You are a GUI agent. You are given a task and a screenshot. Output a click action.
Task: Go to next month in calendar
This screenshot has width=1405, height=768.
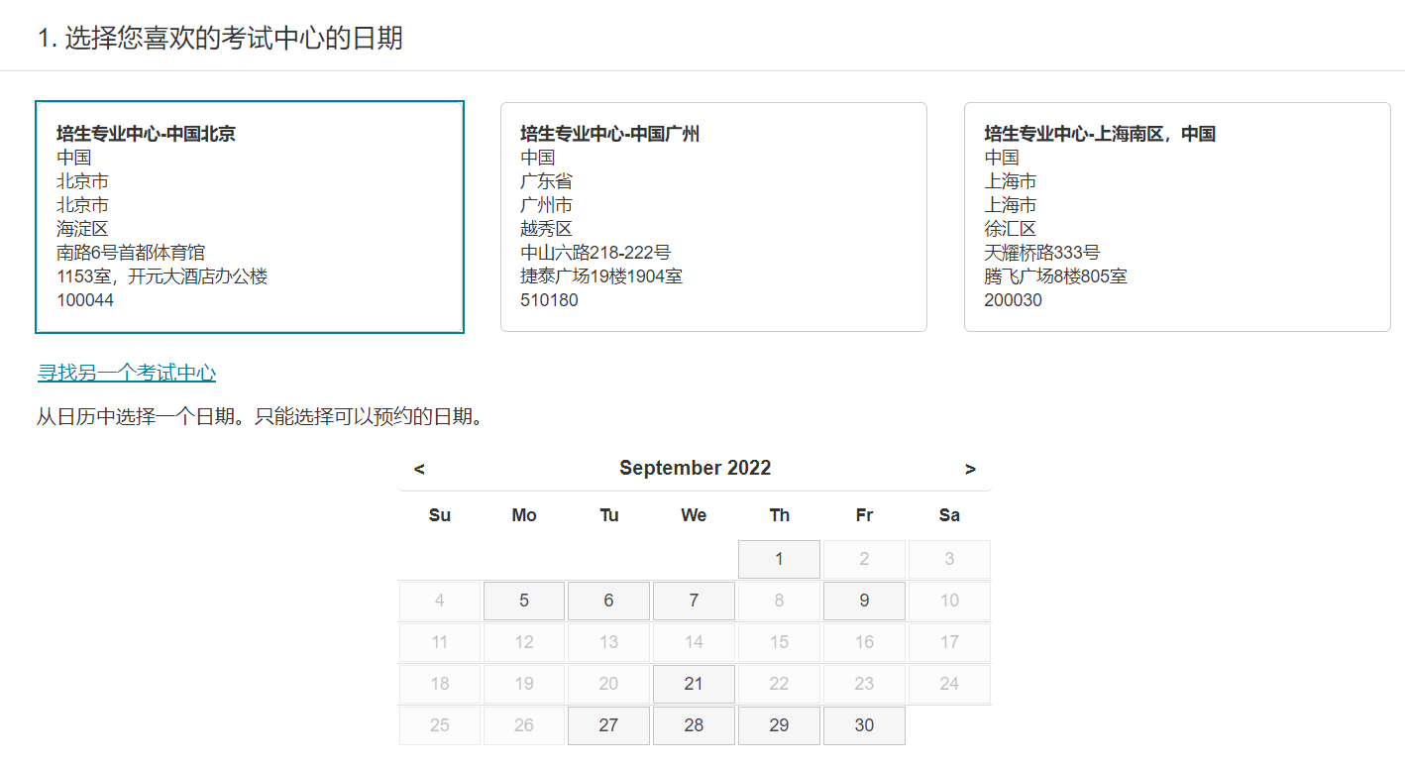point(970,469)
